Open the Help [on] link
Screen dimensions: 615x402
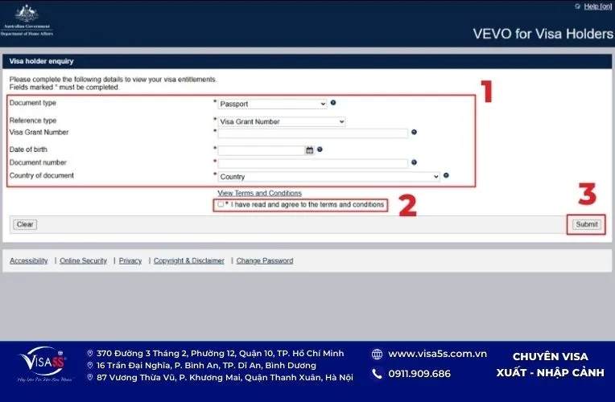[x=598, y=6]
